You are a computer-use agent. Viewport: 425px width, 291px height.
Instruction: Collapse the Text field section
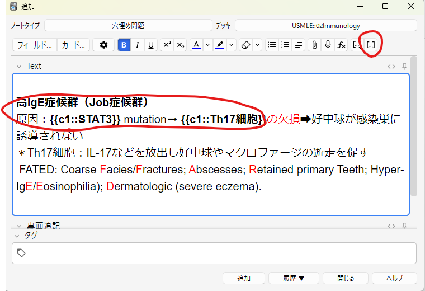point(18,67)
